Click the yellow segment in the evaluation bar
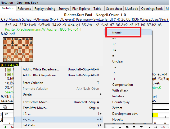The height and width of the screenshot is (129, 170). (x=155, y=115)
